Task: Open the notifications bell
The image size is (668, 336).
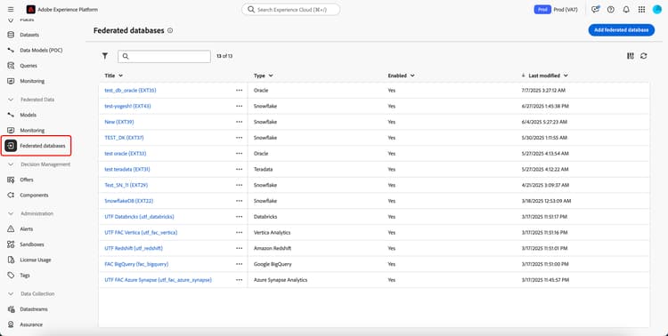Action: tap(626, 10)
